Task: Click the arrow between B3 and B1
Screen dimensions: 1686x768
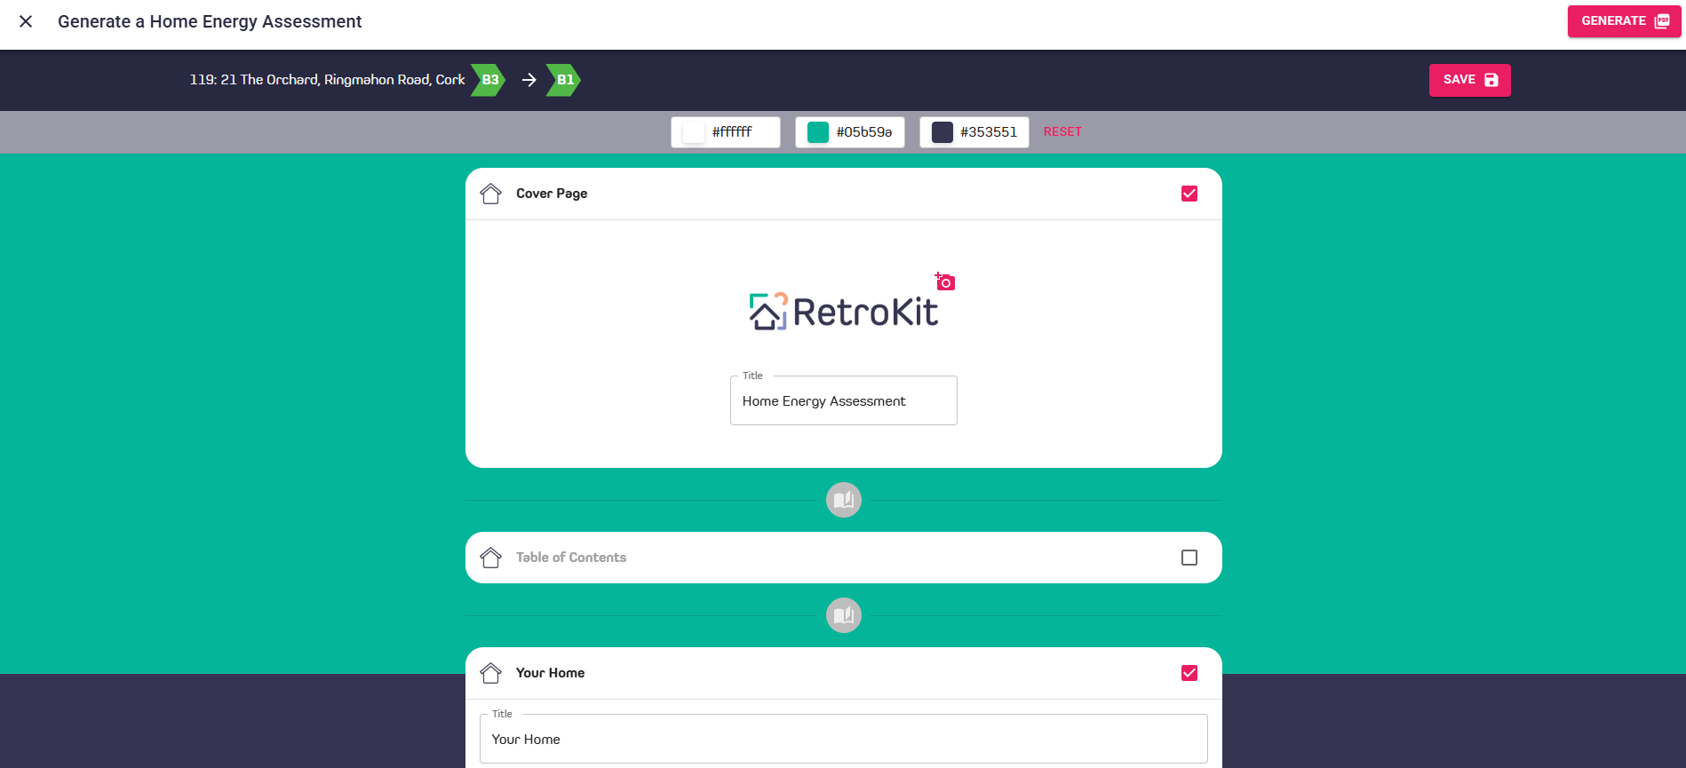Action: coord(529,80)
